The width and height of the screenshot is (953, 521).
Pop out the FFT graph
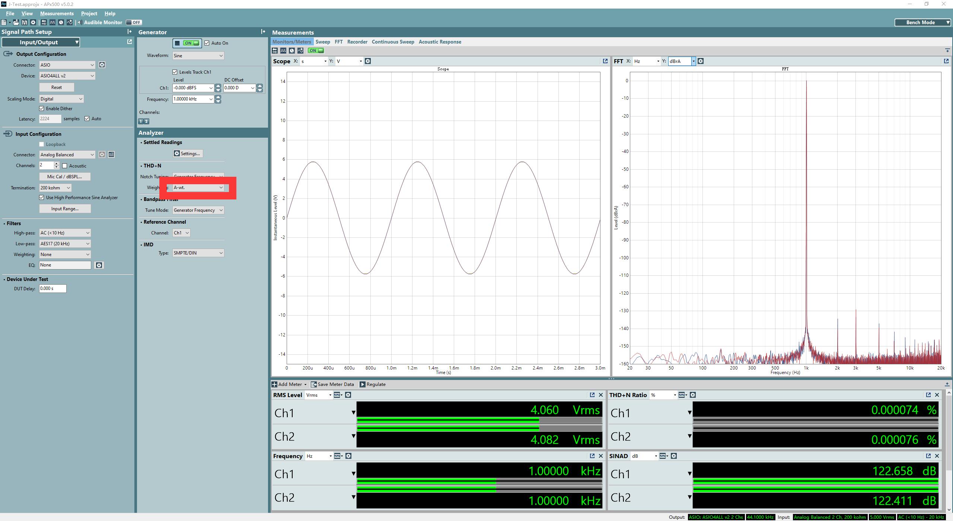coord(946,61)
